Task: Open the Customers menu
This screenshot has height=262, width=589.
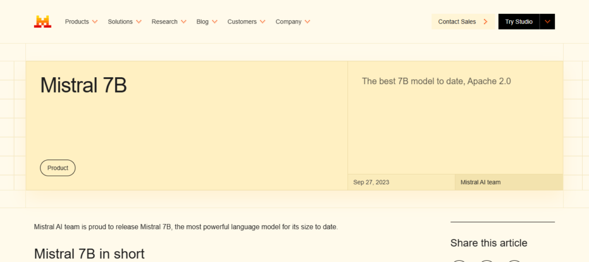Action: pos(242,22)
